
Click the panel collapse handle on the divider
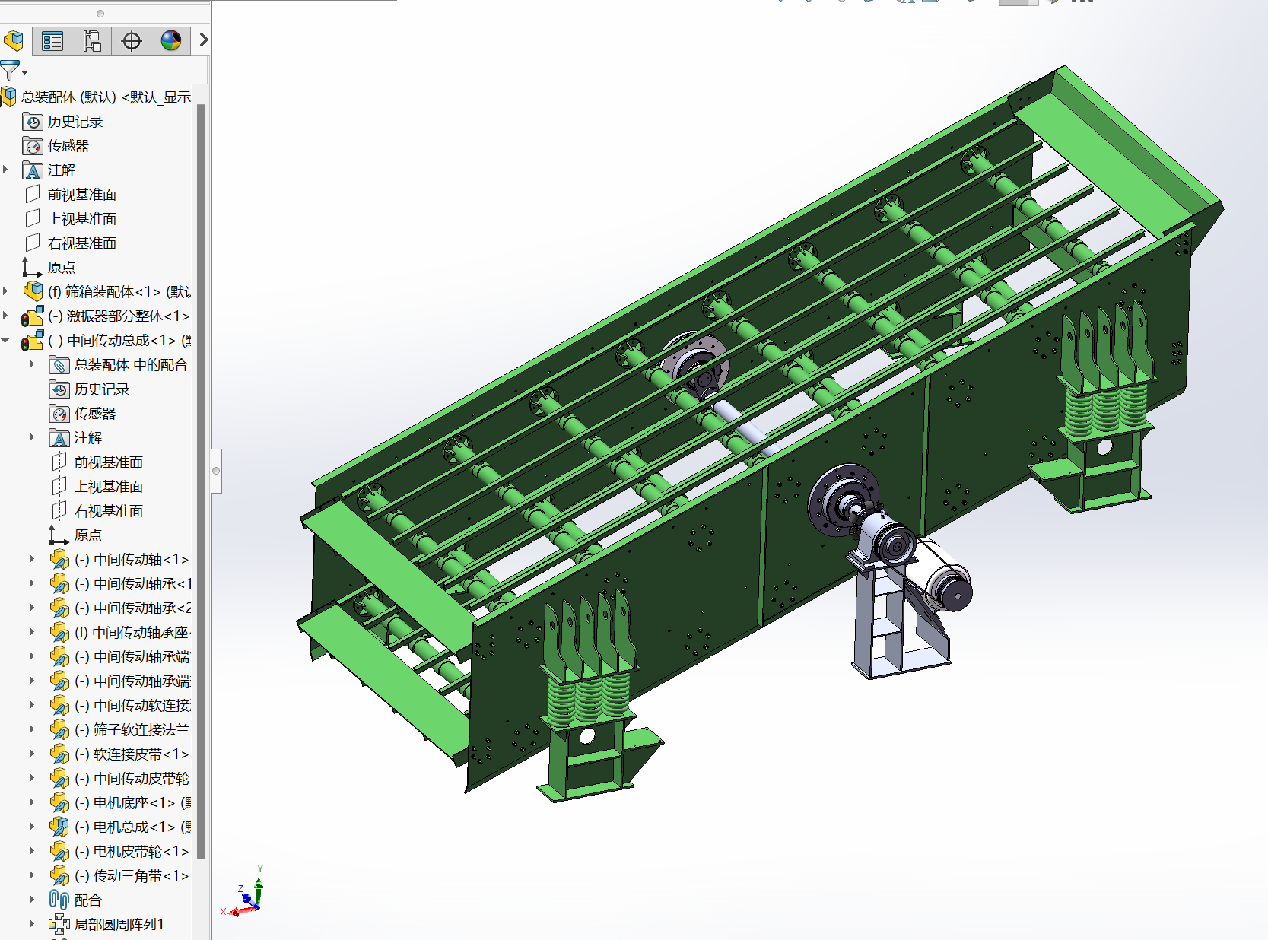[216, 471]
